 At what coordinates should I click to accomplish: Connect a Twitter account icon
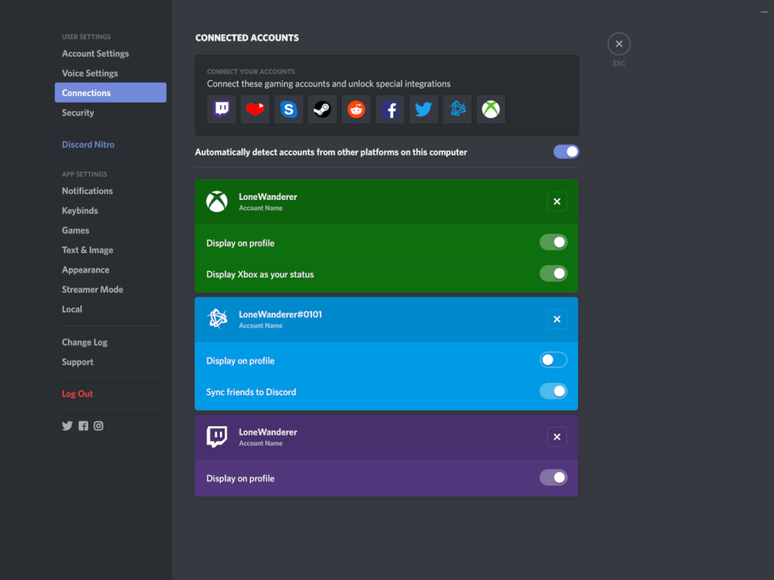[x=423, y=109]
